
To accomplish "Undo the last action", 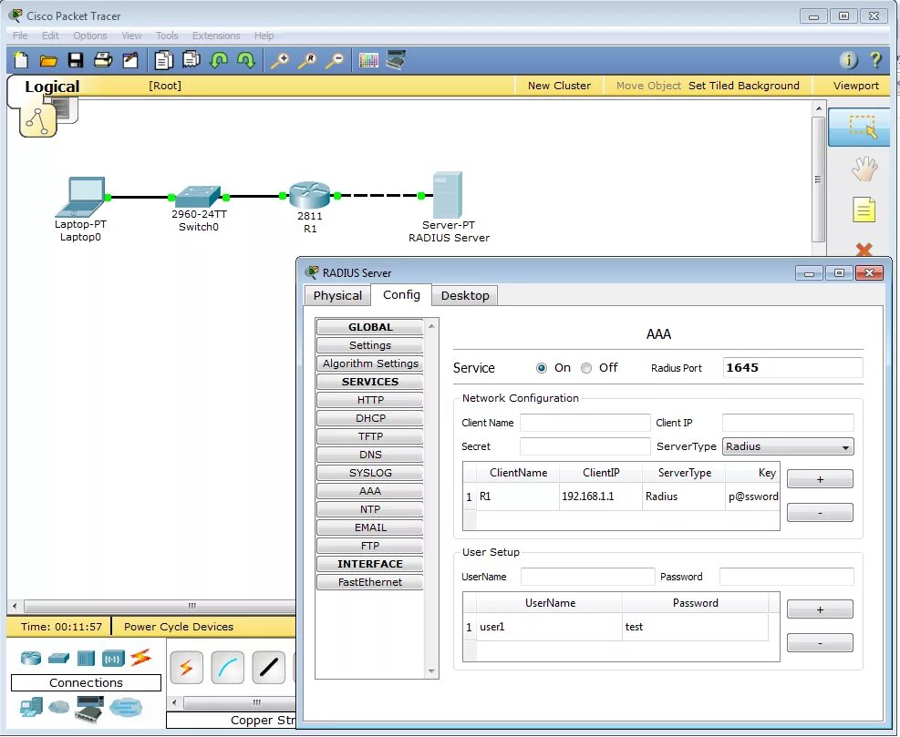I will tap(219, 59).
